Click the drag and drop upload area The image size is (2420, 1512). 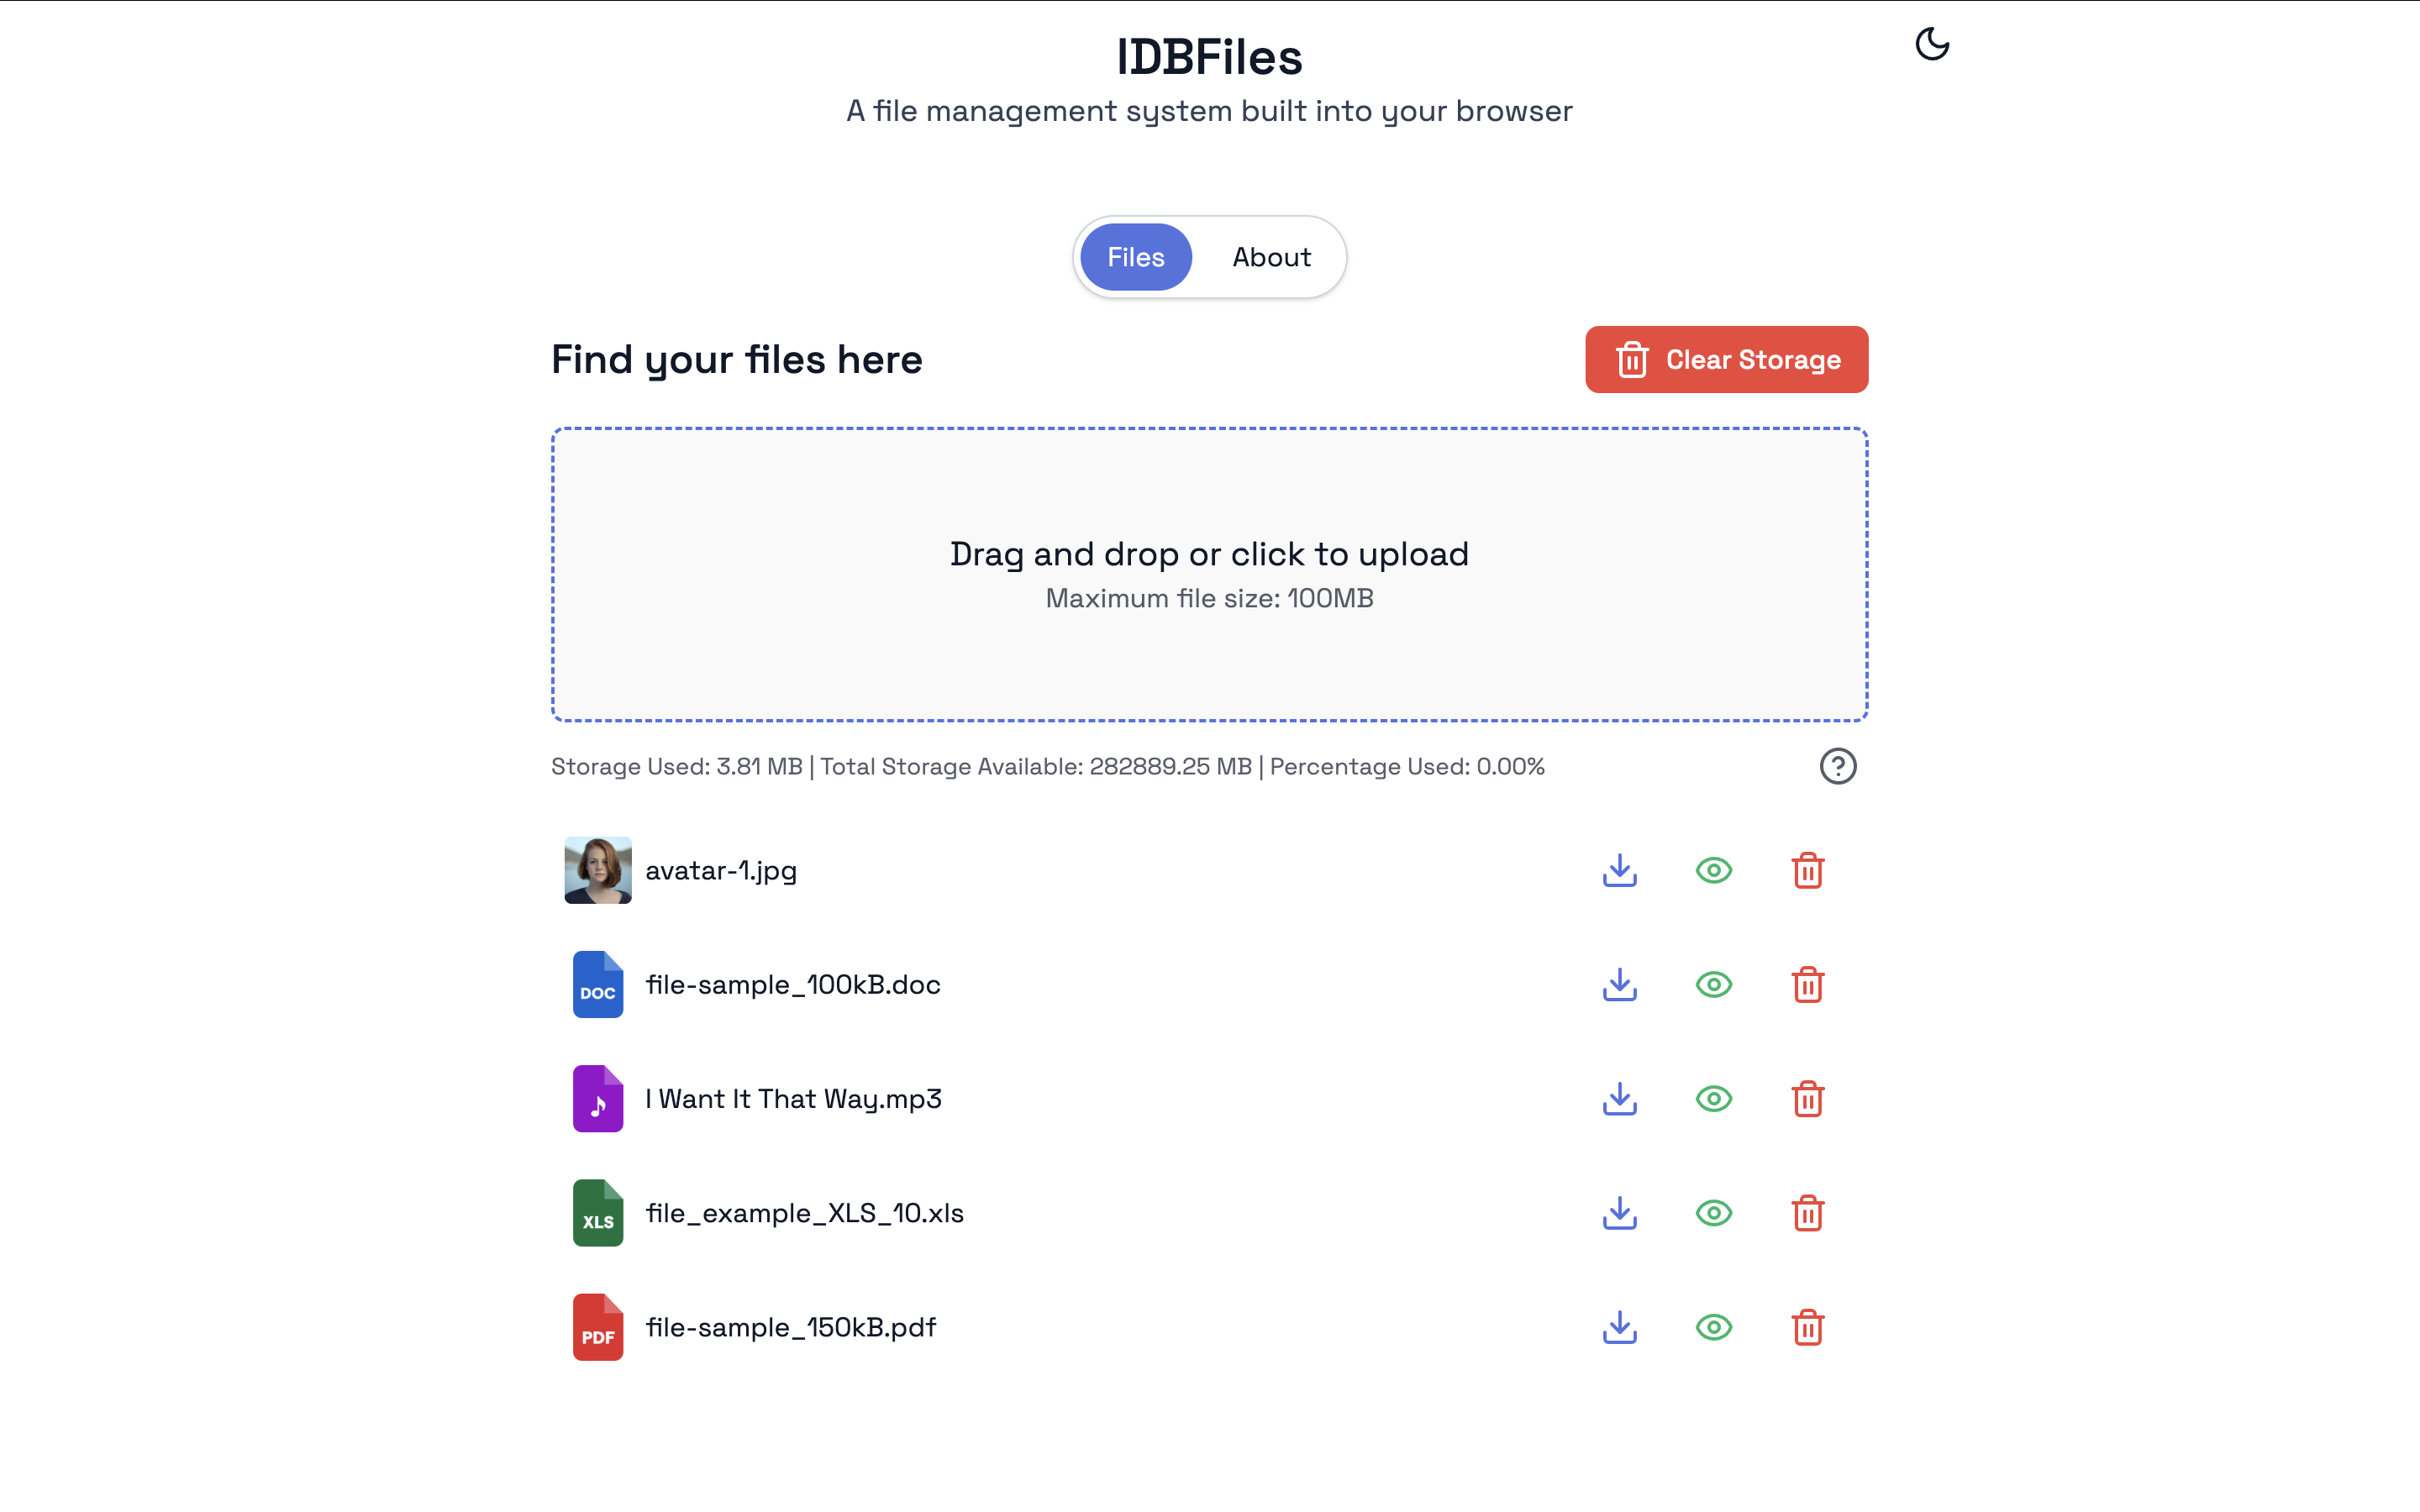click(1209, 574)
